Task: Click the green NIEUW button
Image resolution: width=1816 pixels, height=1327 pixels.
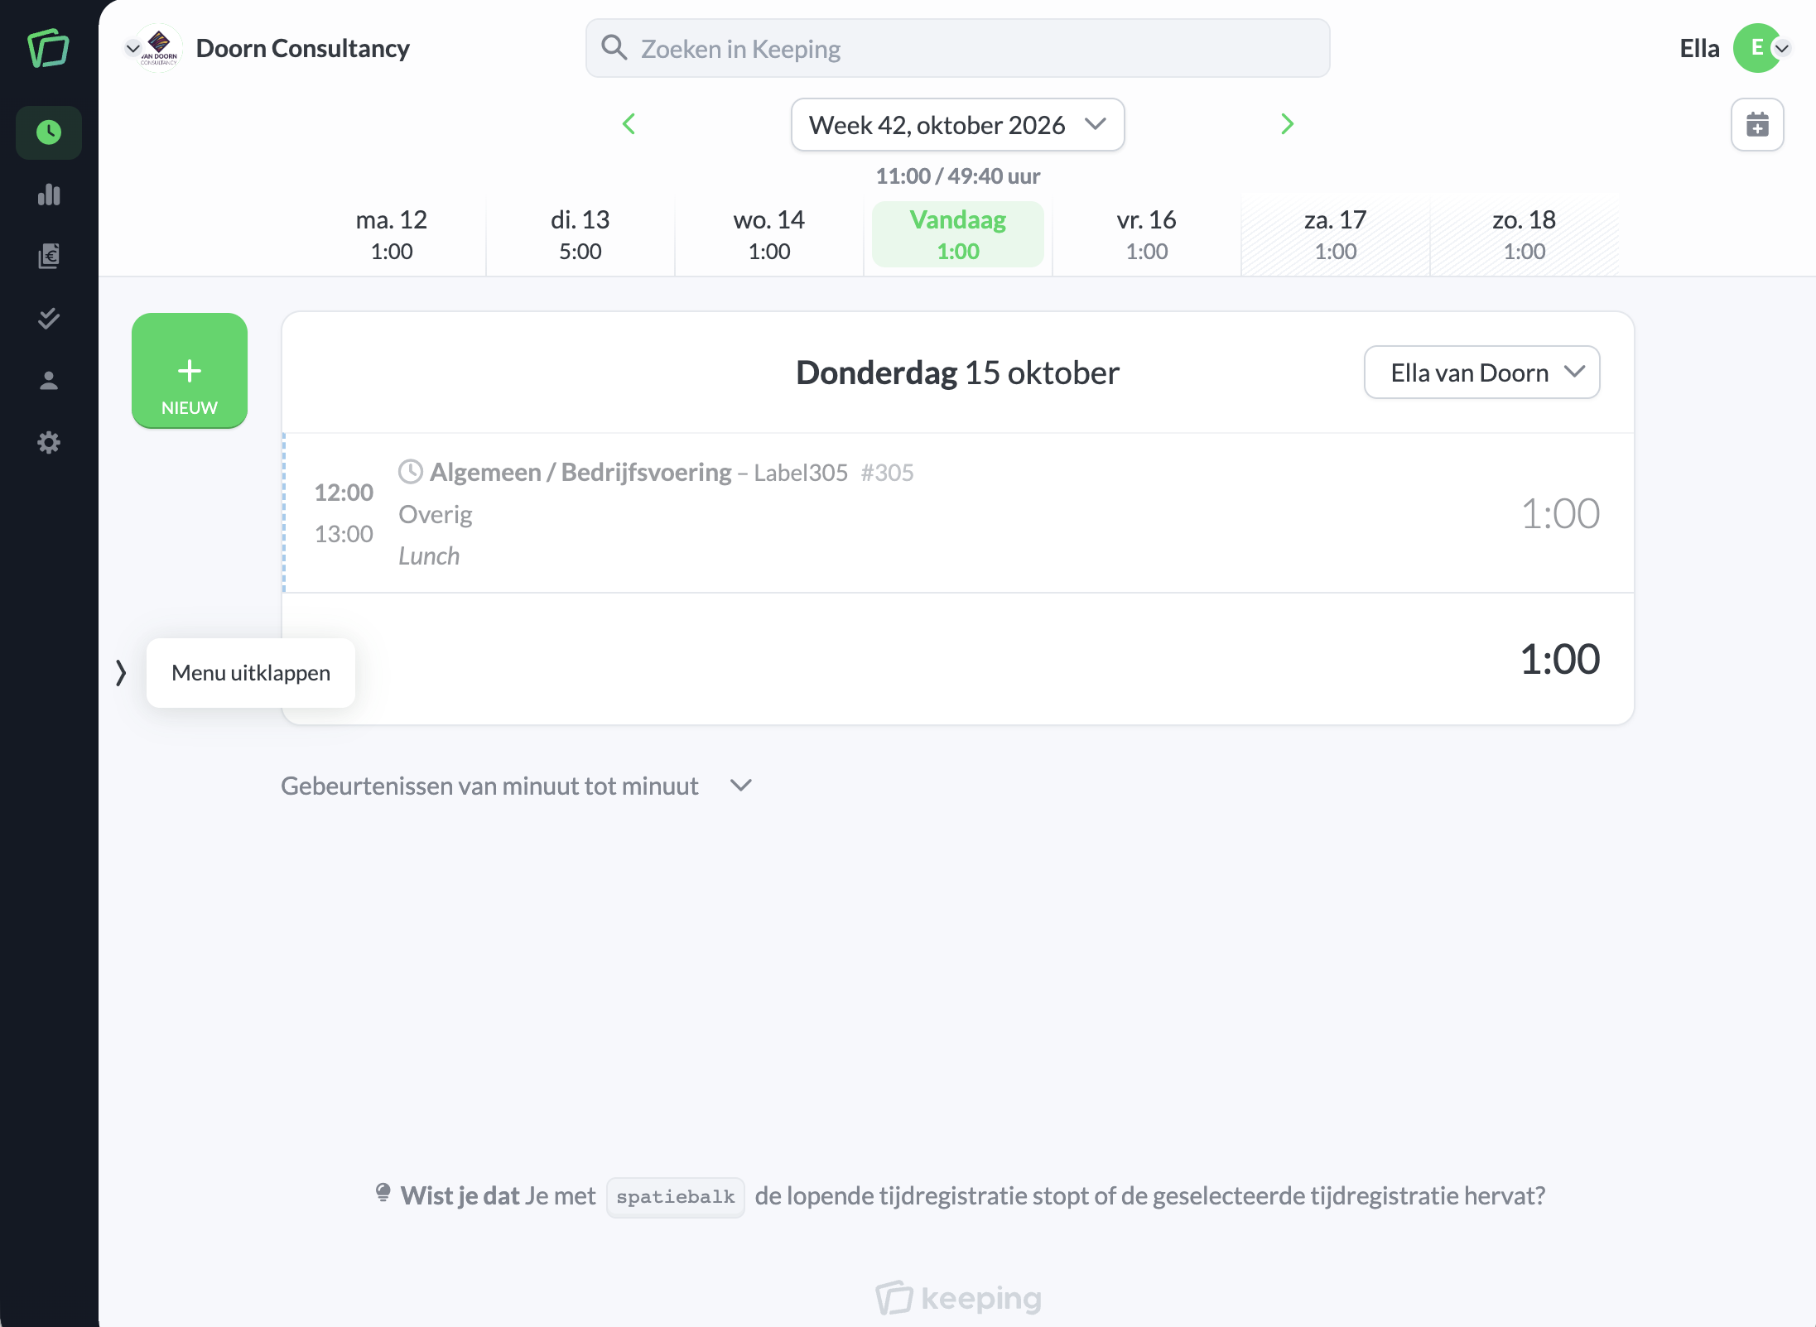Action: pos(190,371)
